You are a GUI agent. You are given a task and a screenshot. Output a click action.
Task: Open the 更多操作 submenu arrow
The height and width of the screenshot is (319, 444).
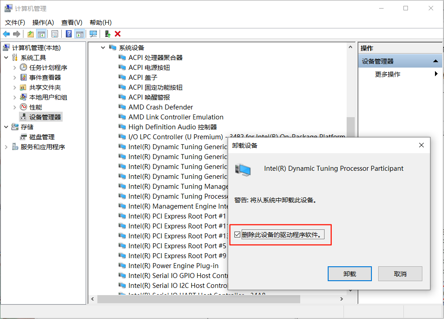[x=436, y=74]
